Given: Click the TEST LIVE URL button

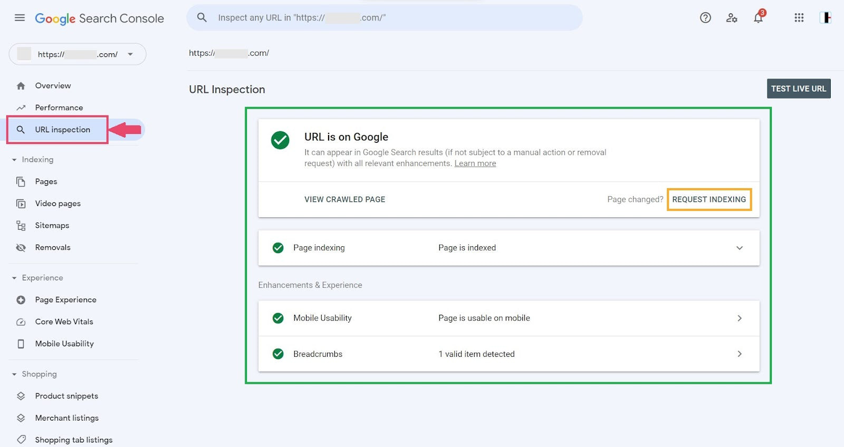Looking at the screenshot, I should [799, 89].
